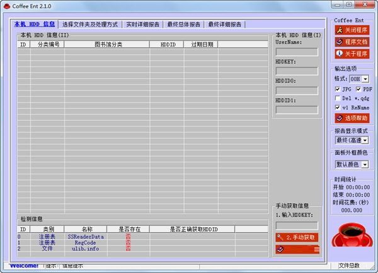Open the 实时详细报告 tab

coord(142,25)
